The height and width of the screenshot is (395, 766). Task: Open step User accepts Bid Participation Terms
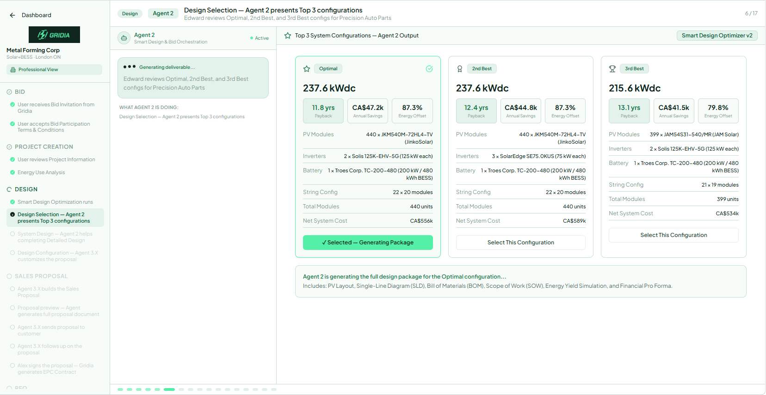(55, 127)
